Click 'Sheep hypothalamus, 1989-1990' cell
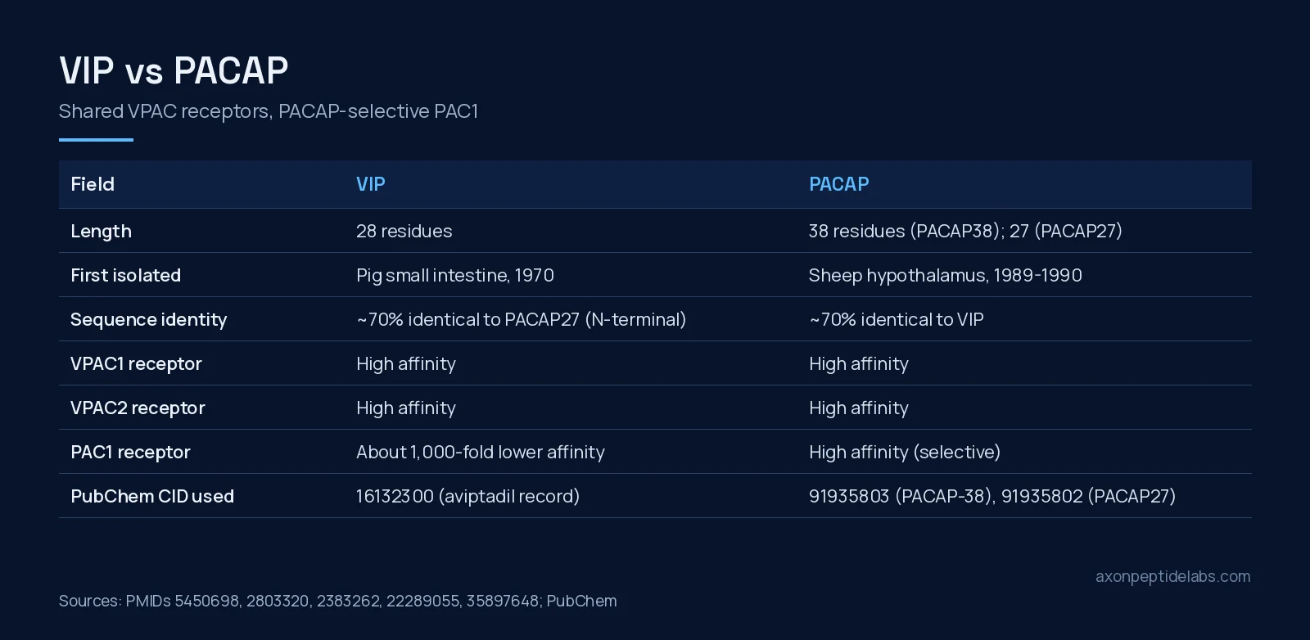 coord(945,276)
